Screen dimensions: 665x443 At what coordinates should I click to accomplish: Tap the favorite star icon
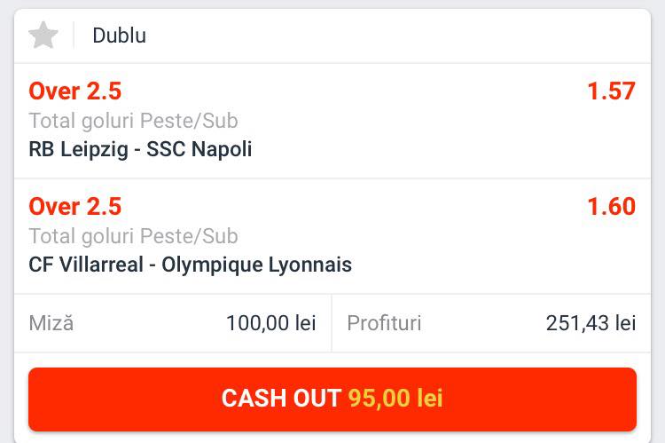[x=43, y=36]
